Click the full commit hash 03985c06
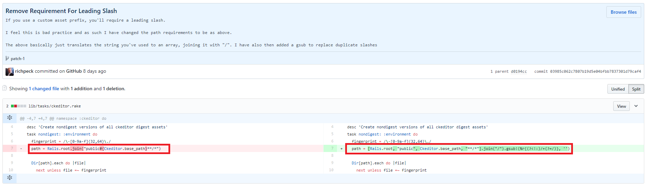647x187 pixels. tap(595, 71)
